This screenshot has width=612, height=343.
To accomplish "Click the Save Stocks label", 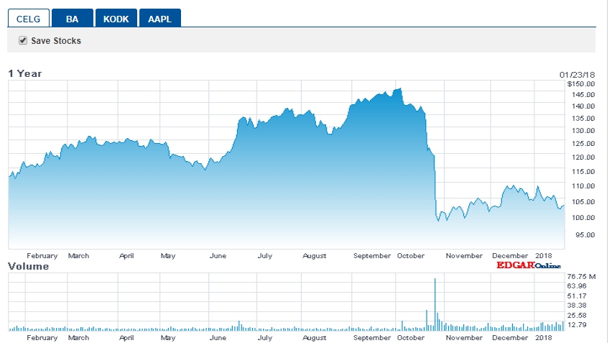I will coord(56,41).
